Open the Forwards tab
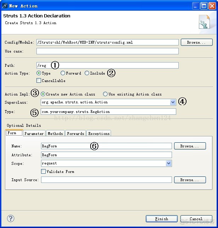218x228 pixels. (75, 134)
